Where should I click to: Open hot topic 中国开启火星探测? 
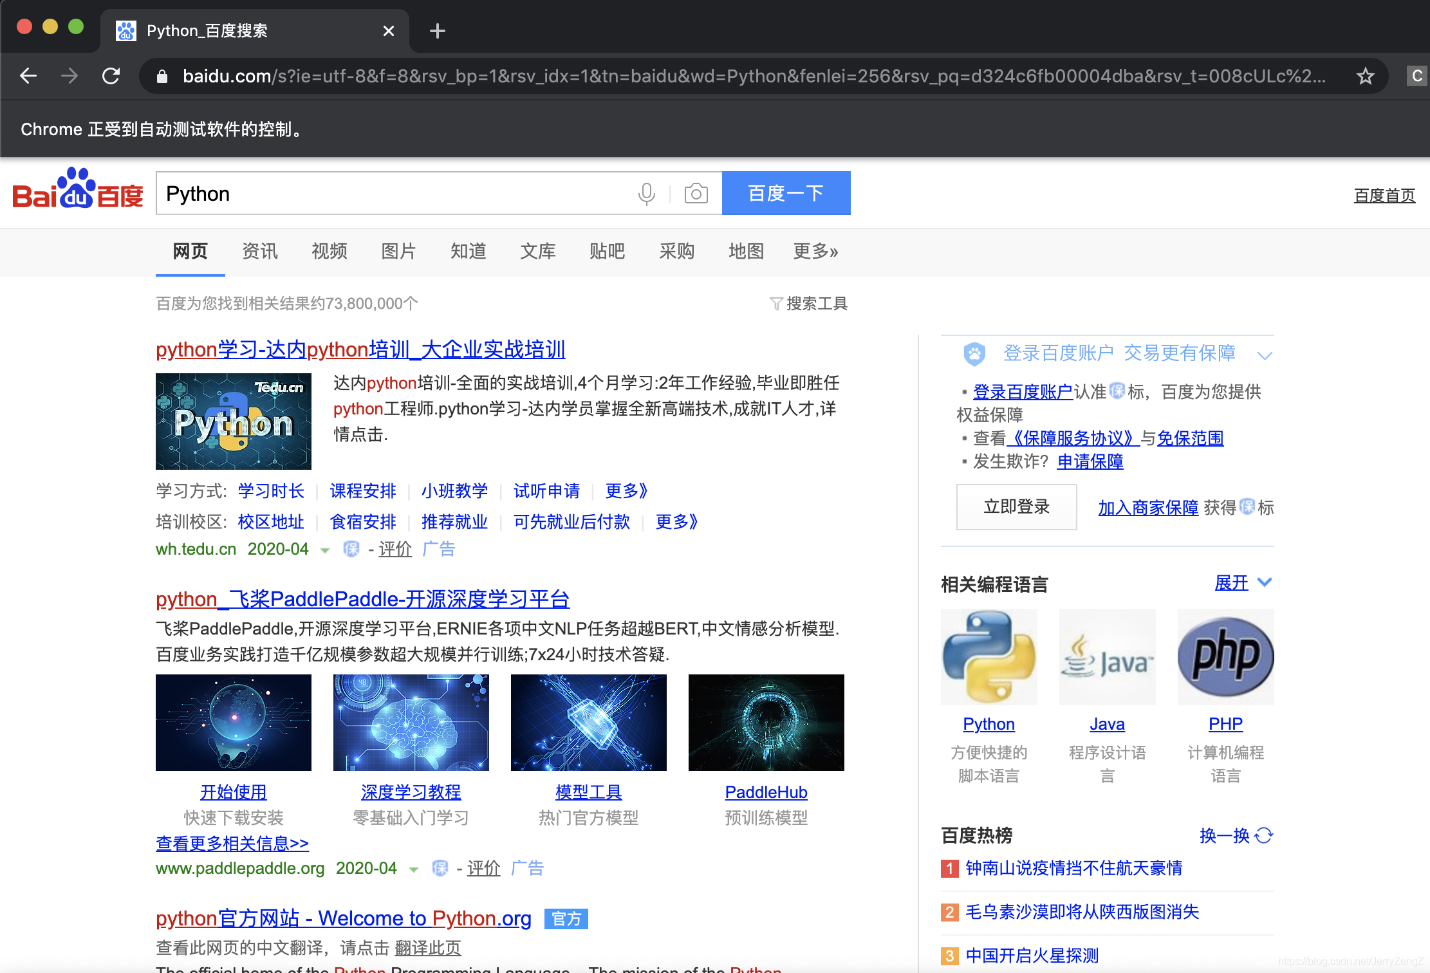coord(1032,956)
